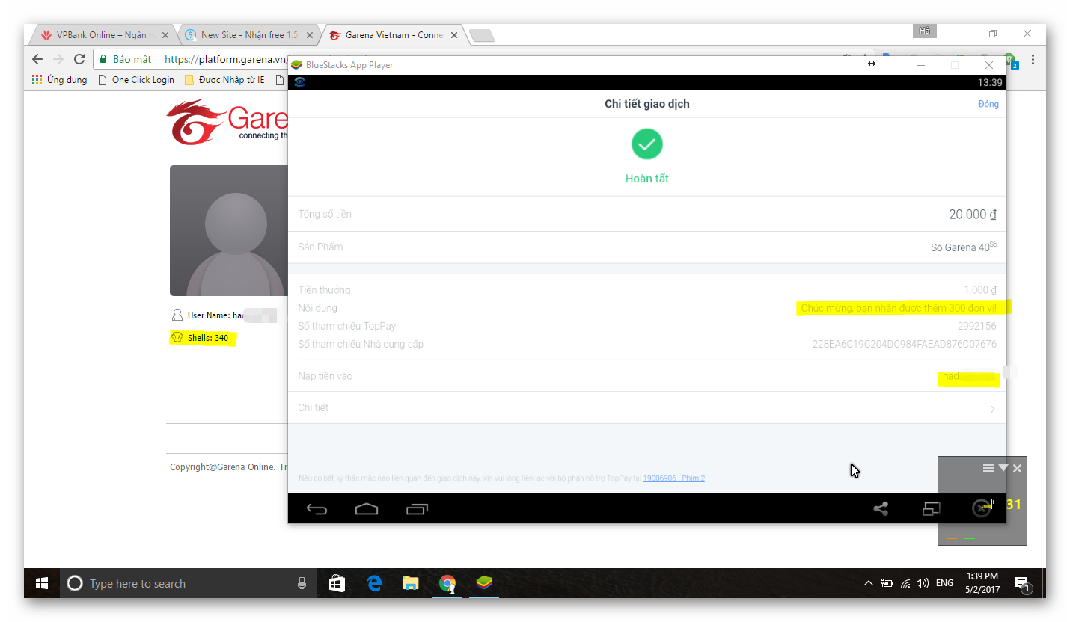Call support link 19006906 - Phím 2
Viewport: 1070px width, 622px height.
pos(673,478)
